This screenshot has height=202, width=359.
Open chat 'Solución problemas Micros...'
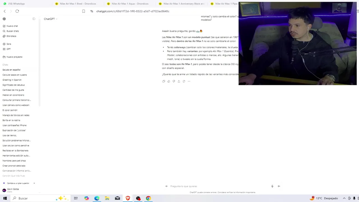pos(17,141)
